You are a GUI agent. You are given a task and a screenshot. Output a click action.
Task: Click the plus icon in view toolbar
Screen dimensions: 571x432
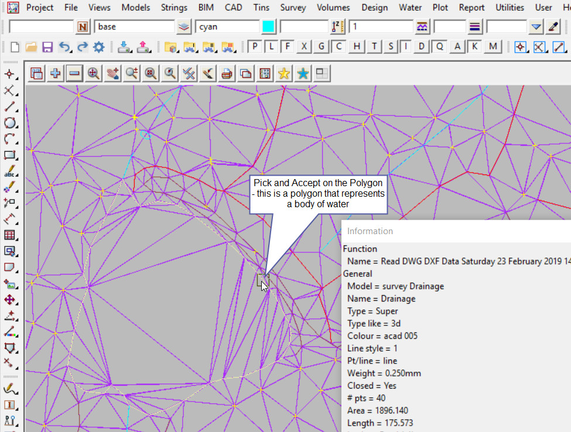coord(56,73)
